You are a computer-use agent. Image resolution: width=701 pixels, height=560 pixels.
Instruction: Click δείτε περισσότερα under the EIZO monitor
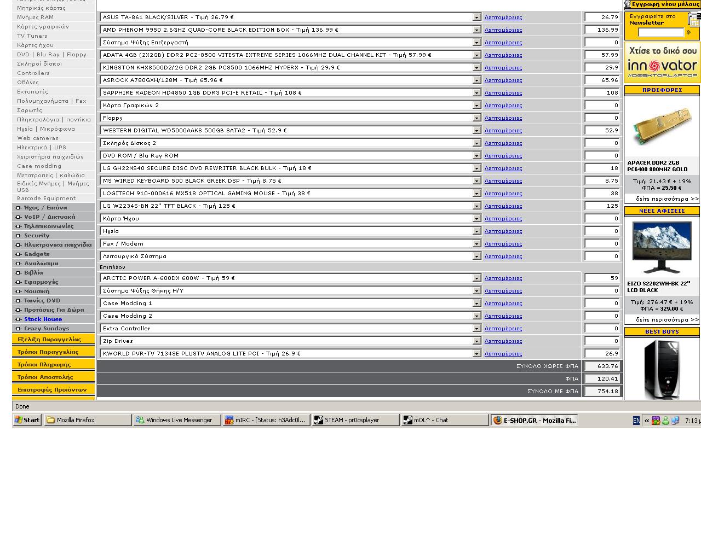click(x=667, y=320)
